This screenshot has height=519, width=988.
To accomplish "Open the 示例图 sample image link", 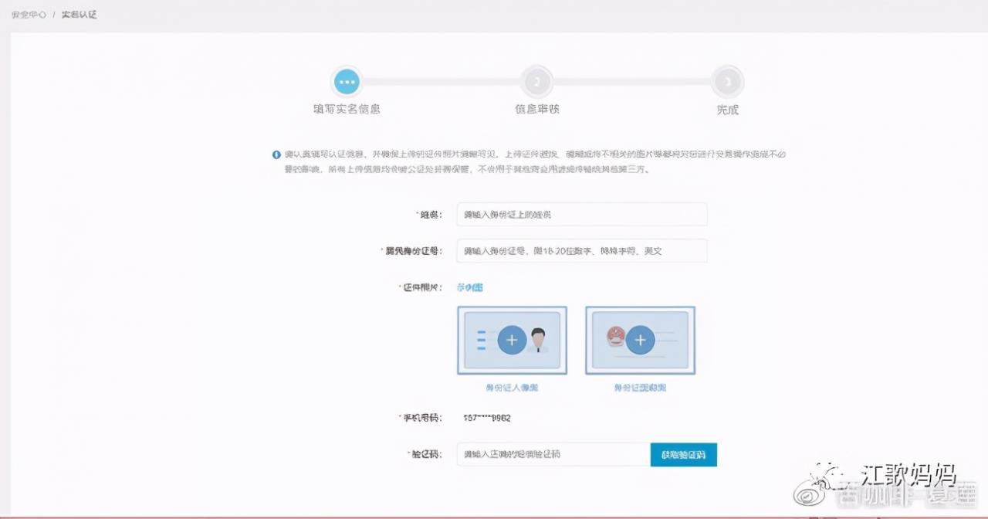I will (472, 286).
